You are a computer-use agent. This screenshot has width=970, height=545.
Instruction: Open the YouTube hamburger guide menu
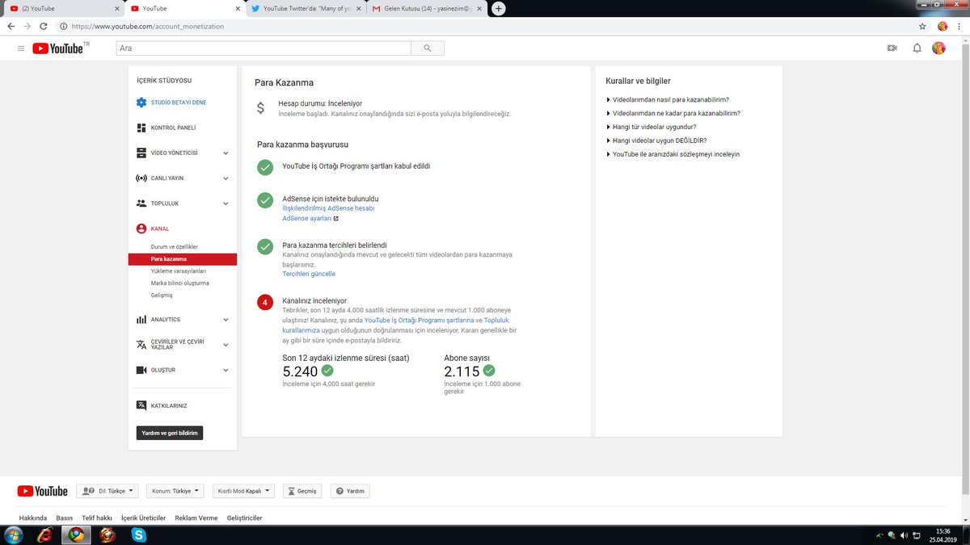coord(21,48)
